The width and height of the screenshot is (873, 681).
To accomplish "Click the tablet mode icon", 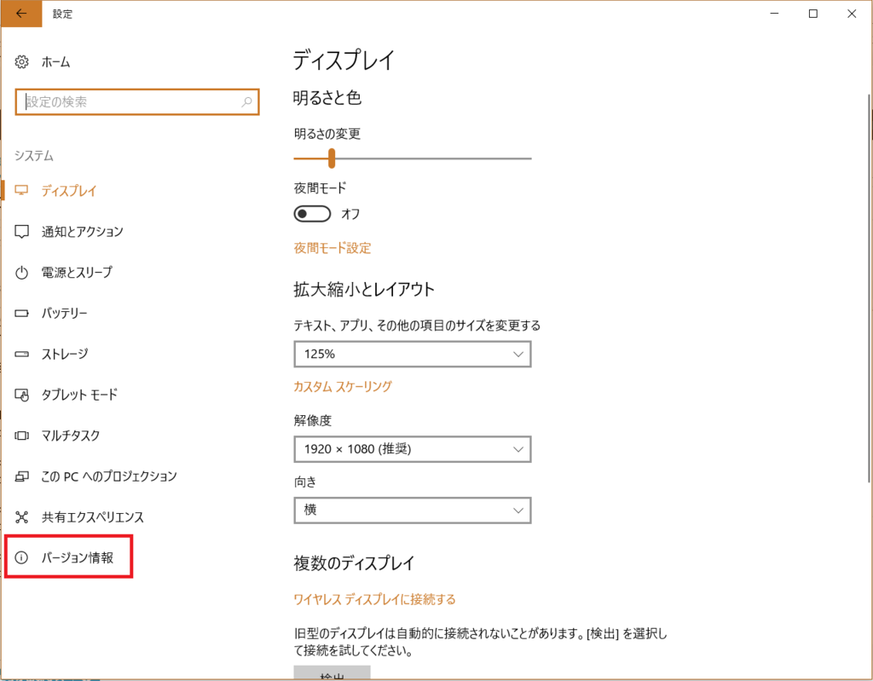I will click(21, 395).
